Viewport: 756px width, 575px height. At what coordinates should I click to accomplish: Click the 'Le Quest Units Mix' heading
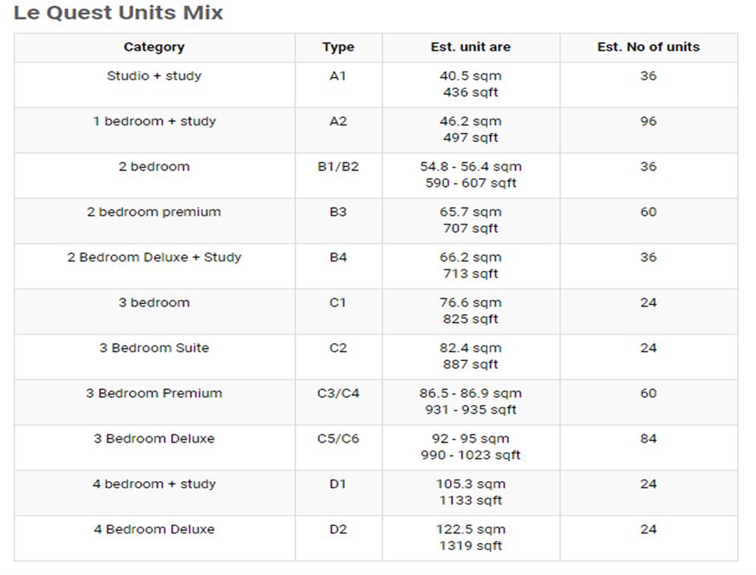pos(118,13)
